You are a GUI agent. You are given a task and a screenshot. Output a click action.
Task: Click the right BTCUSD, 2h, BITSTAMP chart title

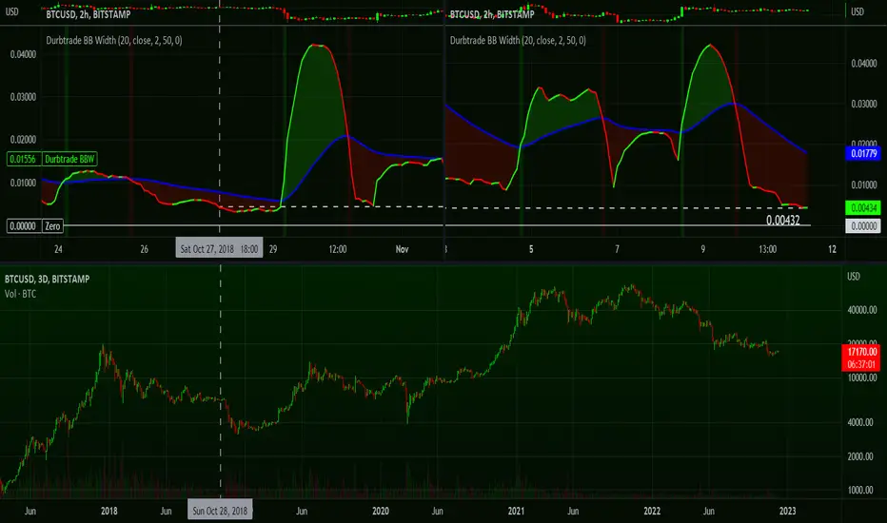pyautogui.click(x=492, y=14)
